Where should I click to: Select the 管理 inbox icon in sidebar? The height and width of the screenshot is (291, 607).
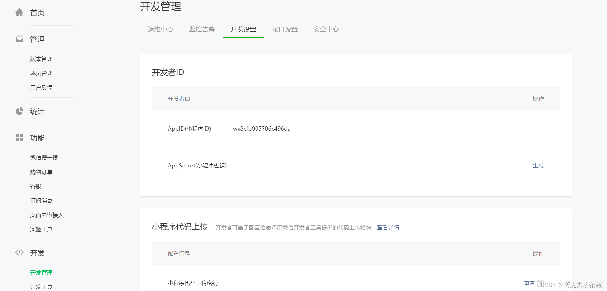tap(19, 39)
